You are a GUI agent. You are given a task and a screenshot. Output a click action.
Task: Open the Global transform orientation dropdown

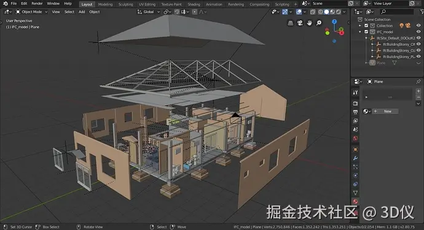coord(149,12)
